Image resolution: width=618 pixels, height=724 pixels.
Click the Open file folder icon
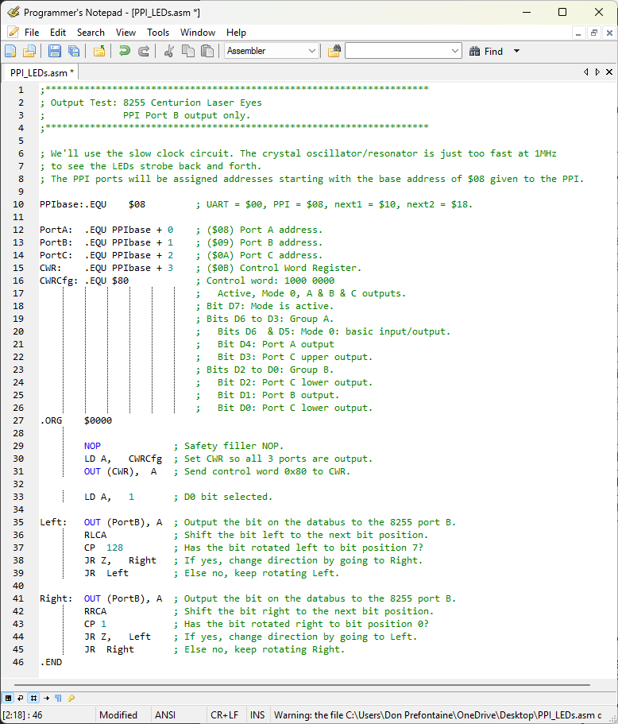pyautogui.click(x=29, y=51)
